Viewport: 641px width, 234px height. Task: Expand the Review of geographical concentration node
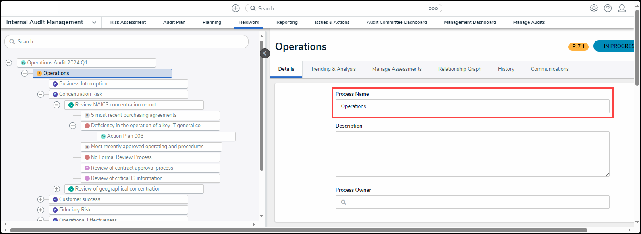57,189
